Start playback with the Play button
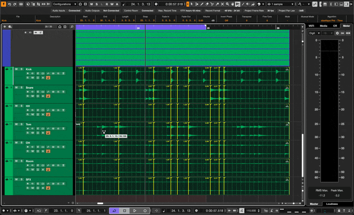This screenshot has height=215, width=354. tap(135, 211)
